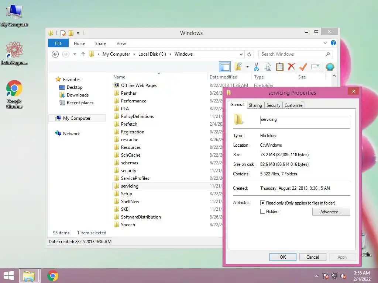Viewport: 378px width, 283px height.
Task: Click Local Disk (C:) in the breadcrumb
Action: point(152,54)
